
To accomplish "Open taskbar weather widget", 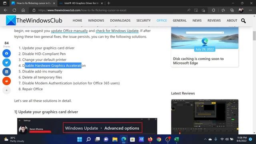I will [x=14, y=139].
